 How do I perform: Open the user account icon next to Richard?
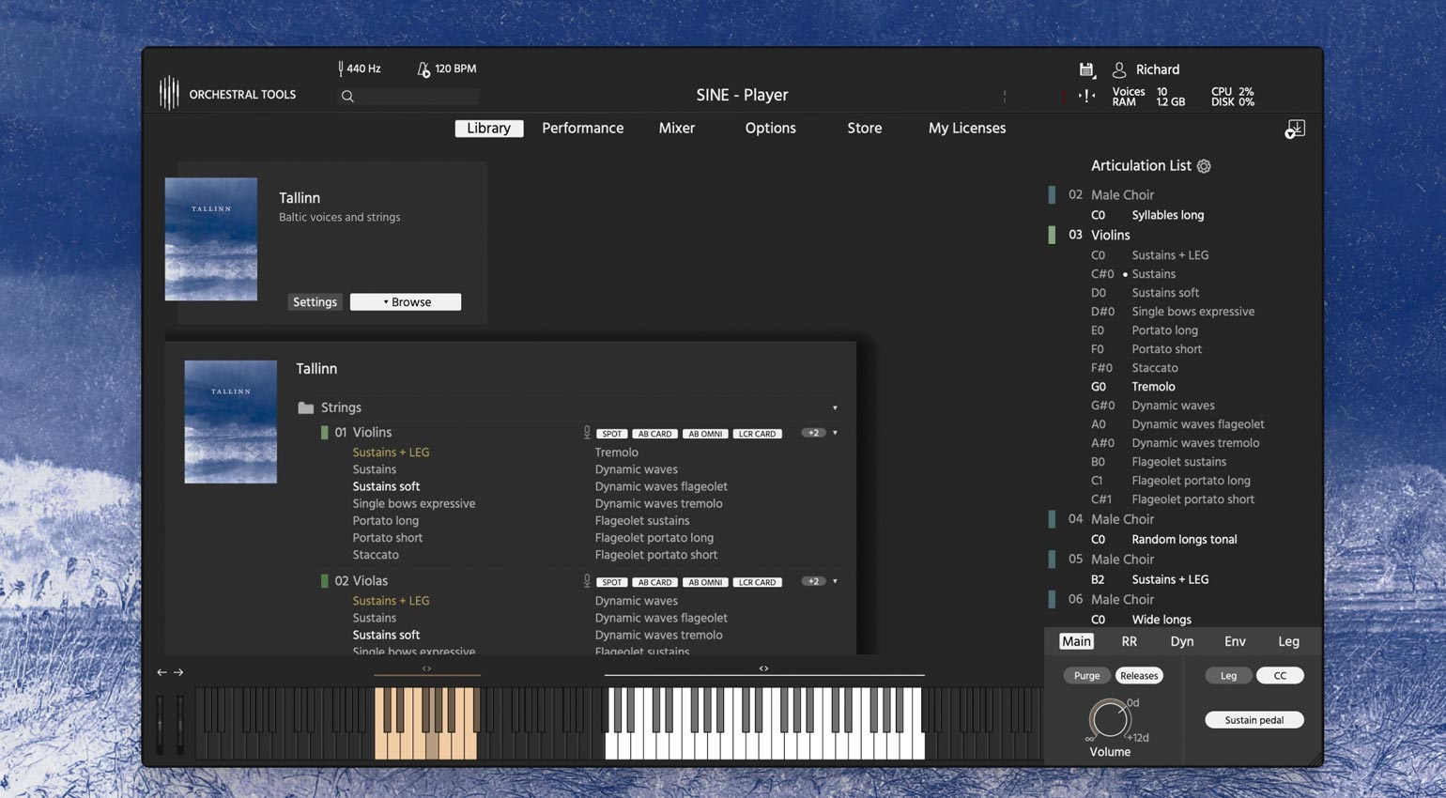[x=1119, y=69]
